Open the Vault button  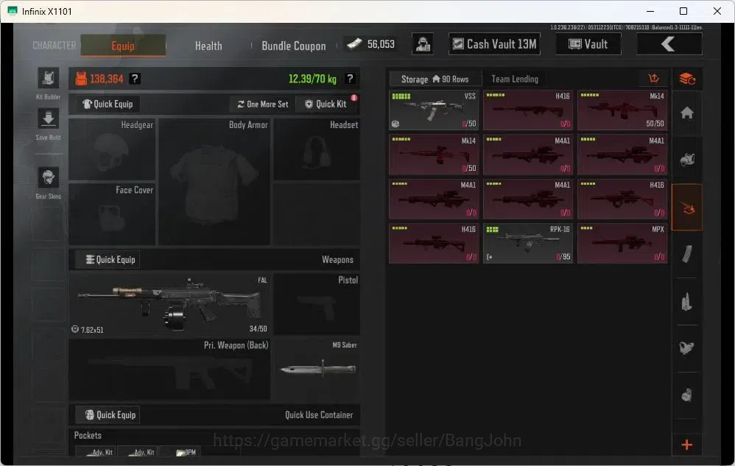(x=588, y=44)
